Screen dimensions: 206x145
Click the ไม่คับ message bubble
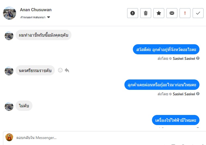point(24,106)
